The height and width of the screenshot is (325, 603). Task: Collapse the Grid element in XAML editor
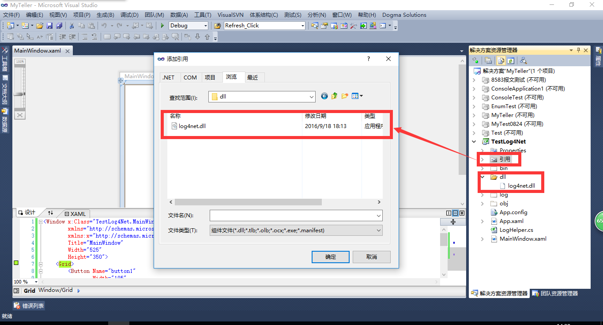coord(41,264)
